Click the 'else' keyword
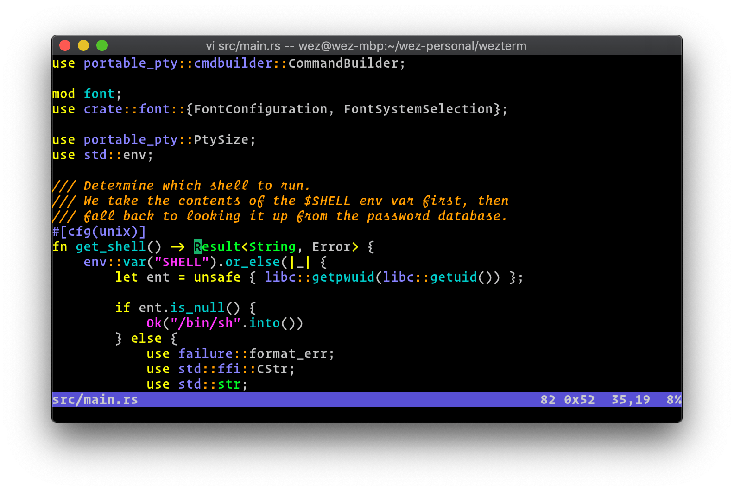 [x=146, y=338]
